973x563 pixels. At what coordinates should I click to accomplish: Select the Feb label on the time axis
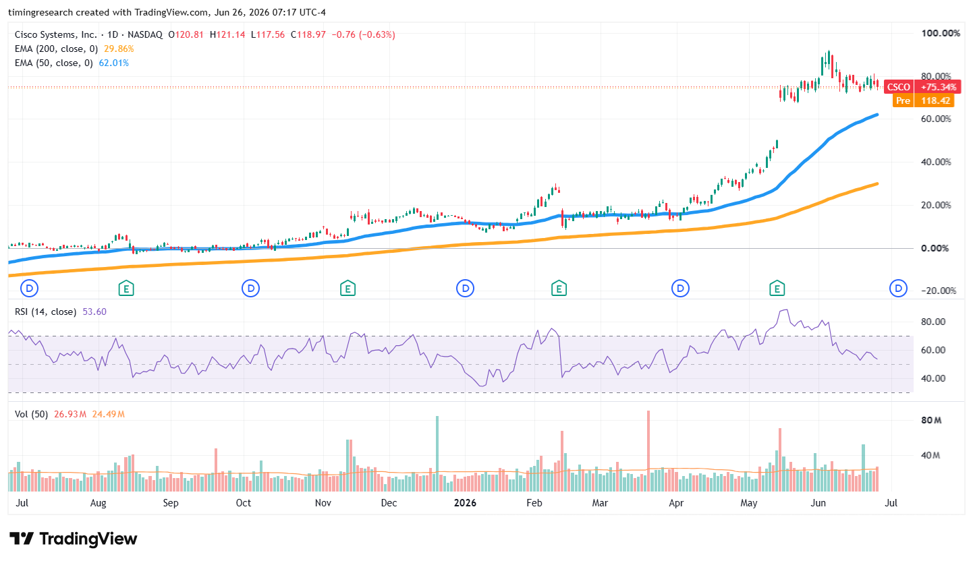click(x=534, y=503)
